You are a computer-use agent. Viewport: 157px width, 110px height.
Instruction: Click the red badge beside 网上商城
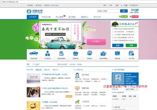click(64, 16)
